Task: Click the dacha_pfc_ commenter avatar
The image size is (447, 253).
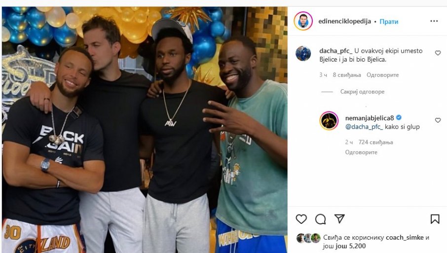Action: click(303, 53)
